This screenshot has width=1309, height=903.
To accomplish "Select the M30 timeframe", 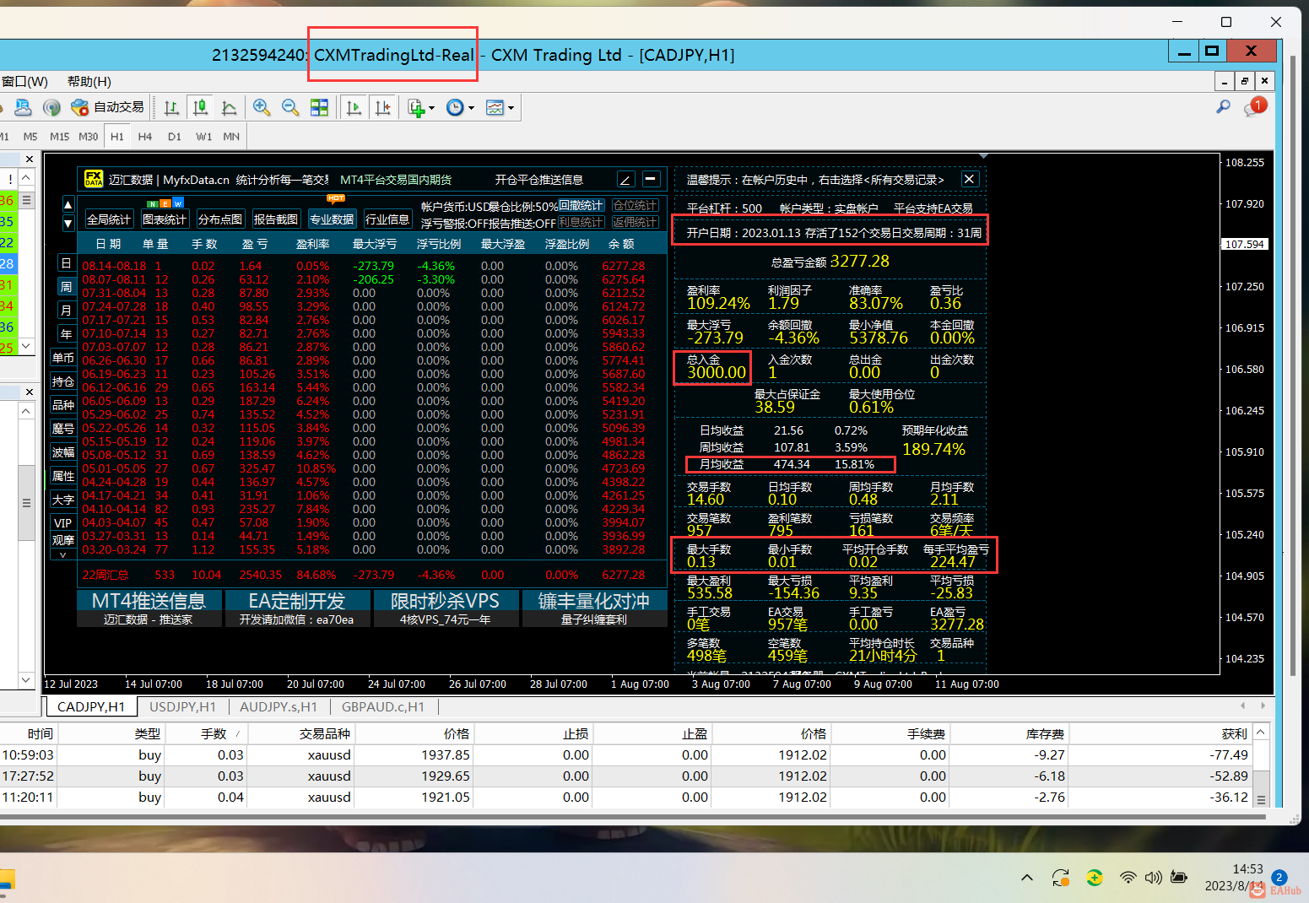I will (89, 137).
